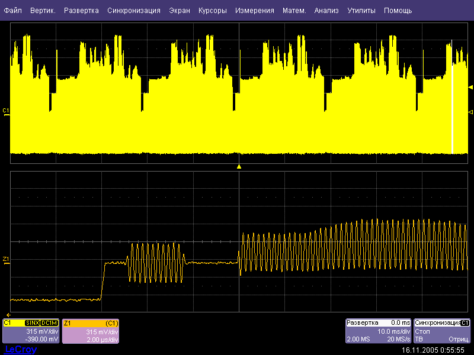Open the Развертка menu in the menu bar
Viewport: 474px width, 355px height.
point(81,11)
